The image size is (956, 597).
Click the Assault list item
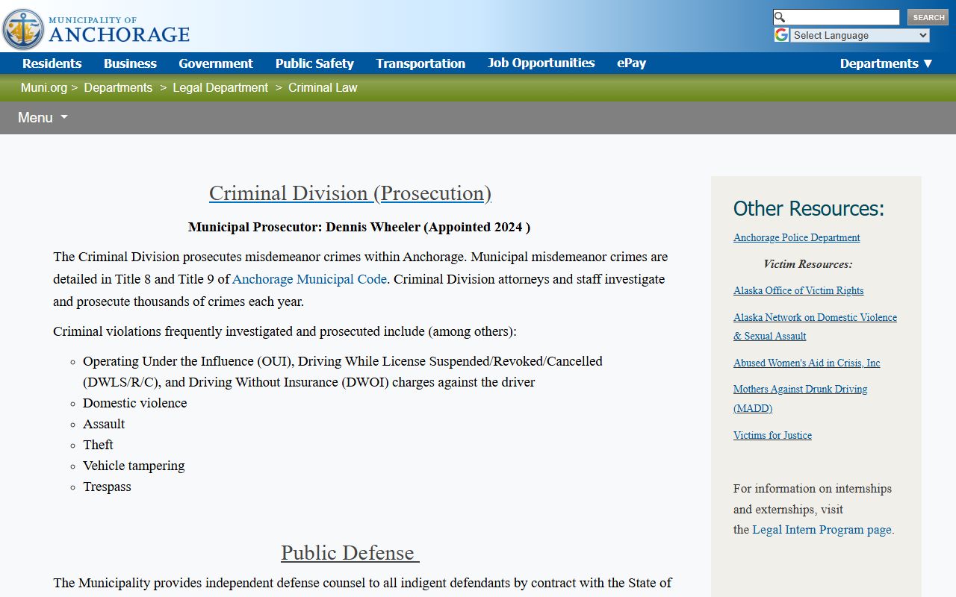[x=104, y=424]
